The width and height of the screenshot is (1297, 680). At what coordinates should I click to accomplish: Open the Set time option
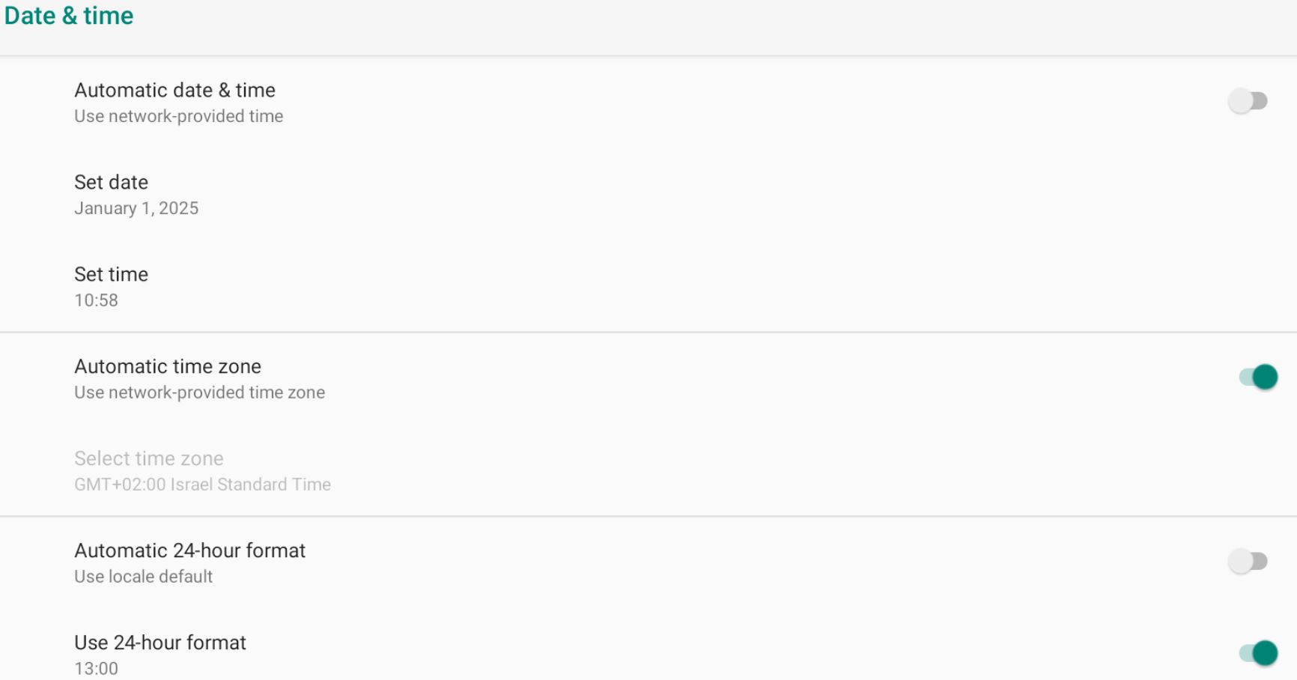(111, 274)
